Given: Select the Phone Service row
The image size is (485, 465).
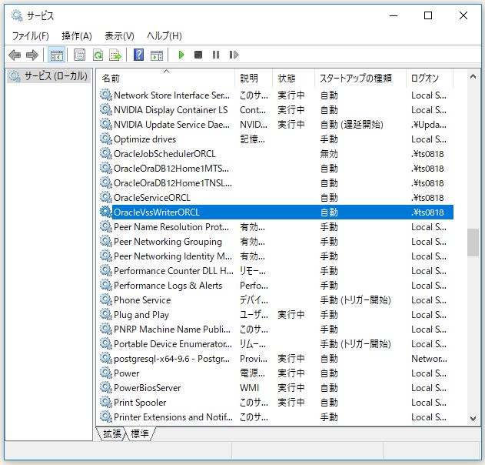Looking at the screenshot, I should 276,300.
